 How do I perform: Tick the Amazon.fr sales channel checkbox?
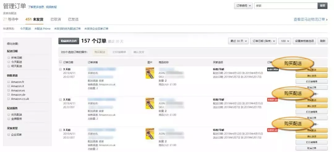tap(9, 82)
